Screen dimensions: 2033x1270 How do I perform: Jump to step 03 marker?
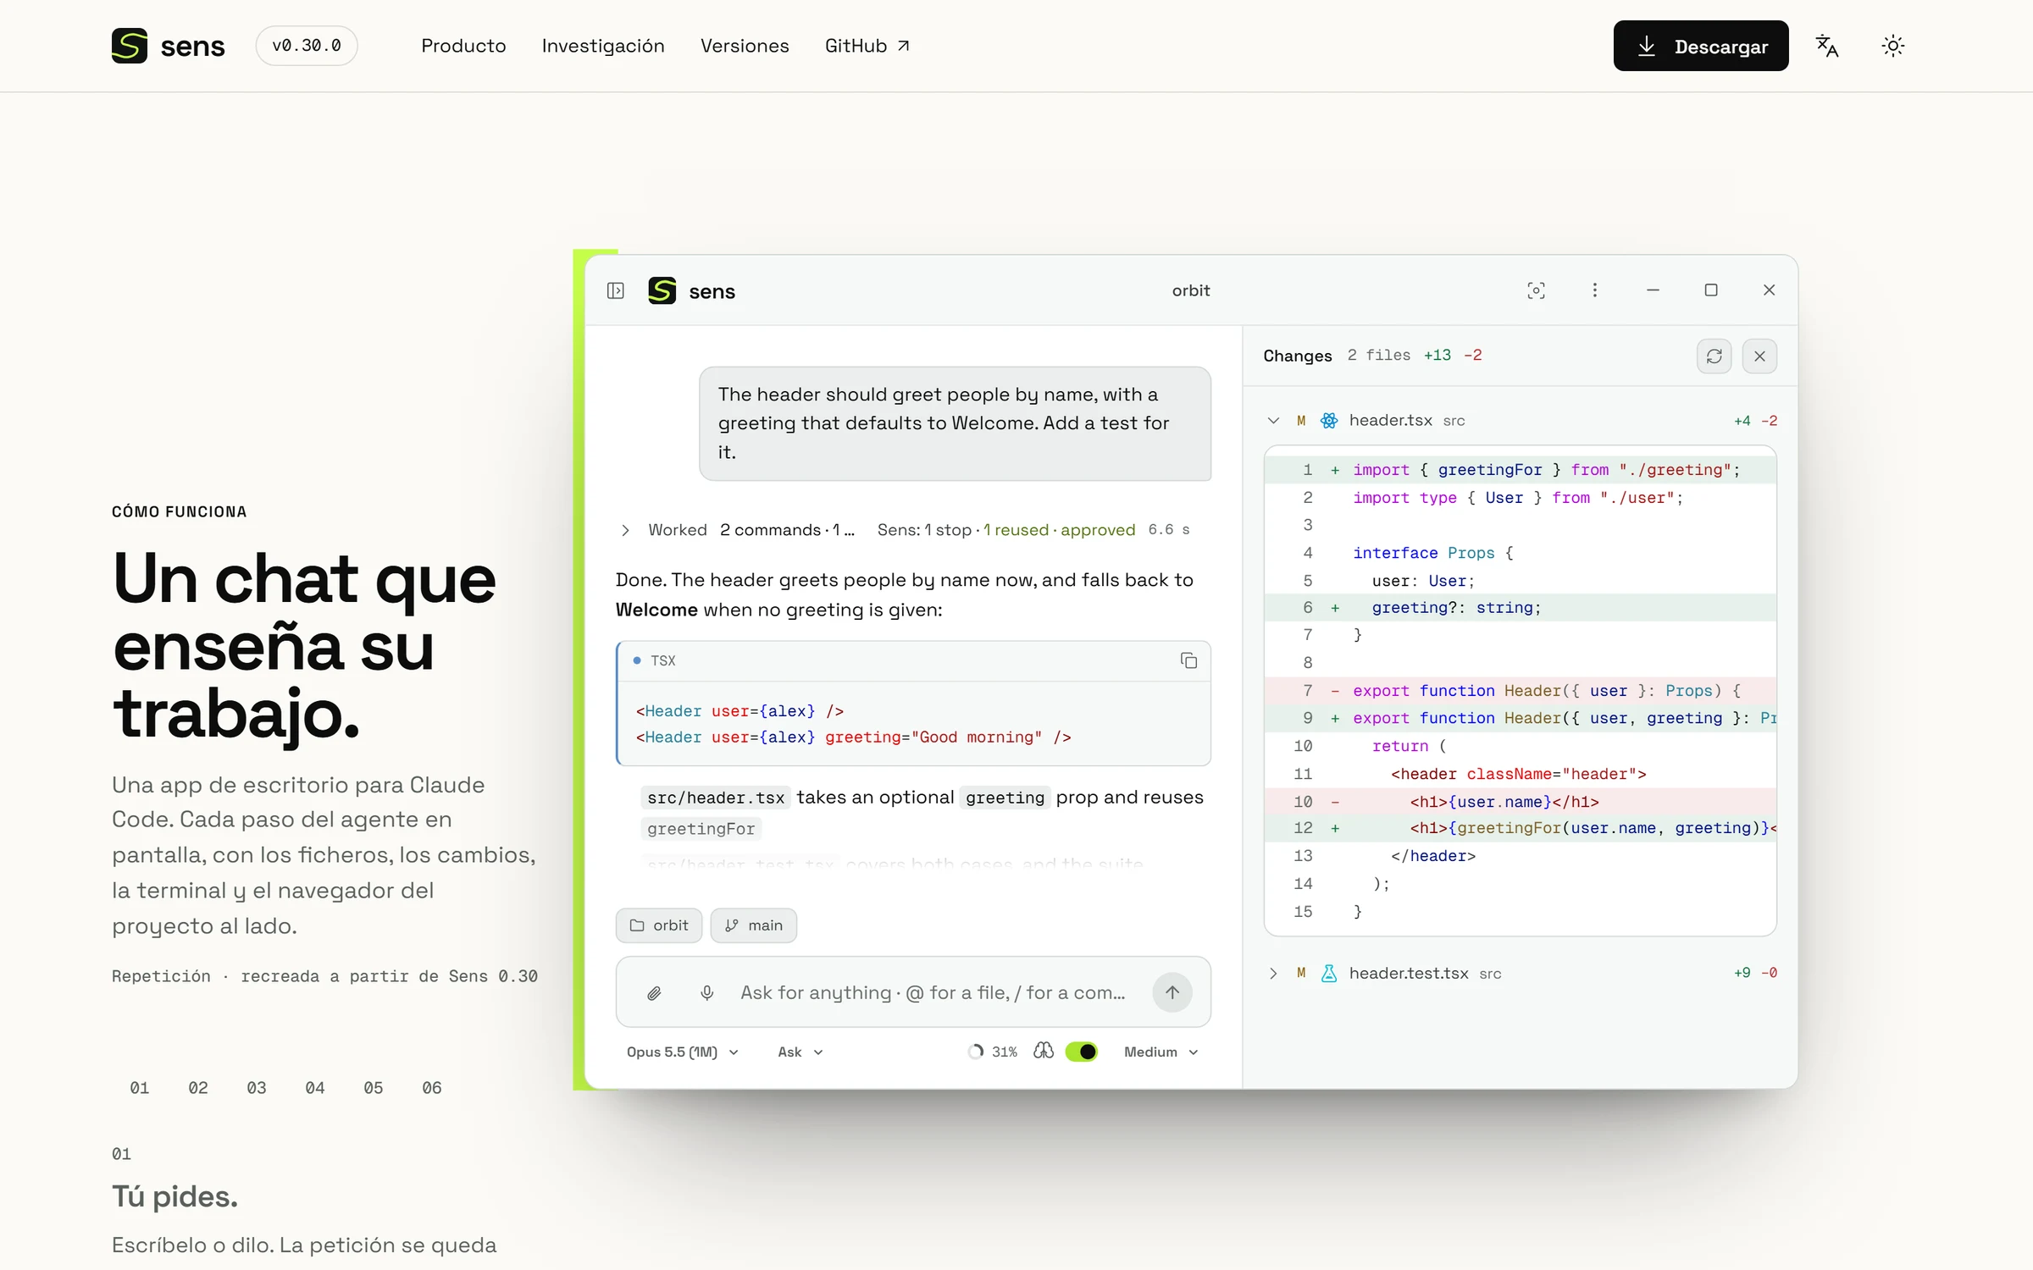pos(257,1088)
